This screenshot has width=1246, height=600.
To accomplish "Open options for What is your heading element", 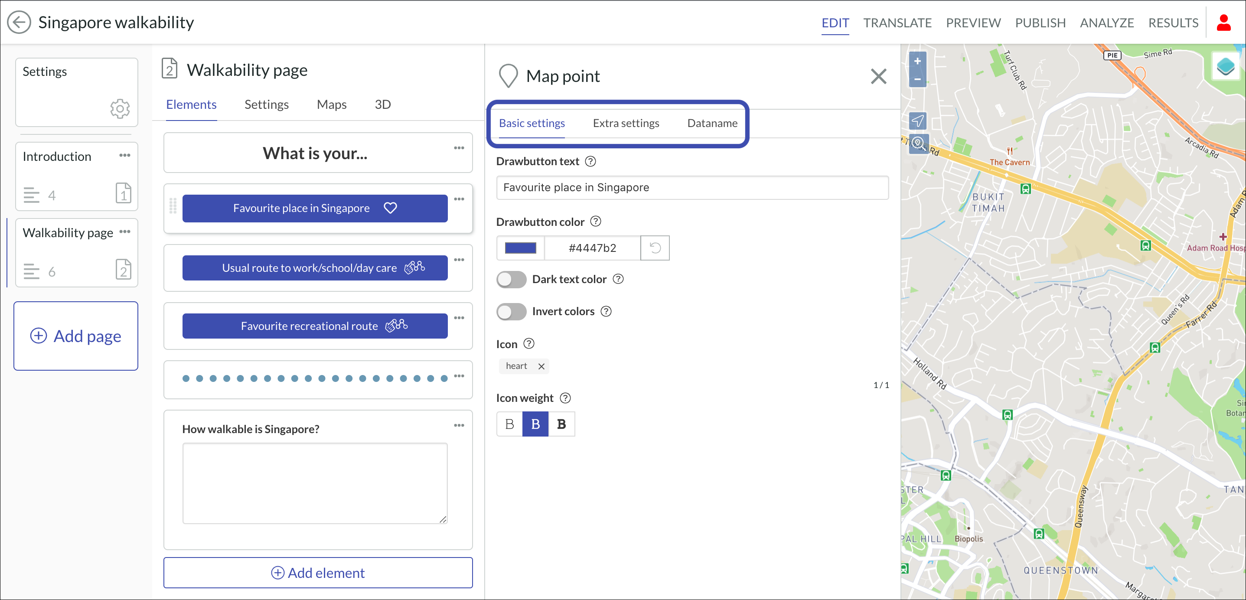I will click(x=459, y=148).
